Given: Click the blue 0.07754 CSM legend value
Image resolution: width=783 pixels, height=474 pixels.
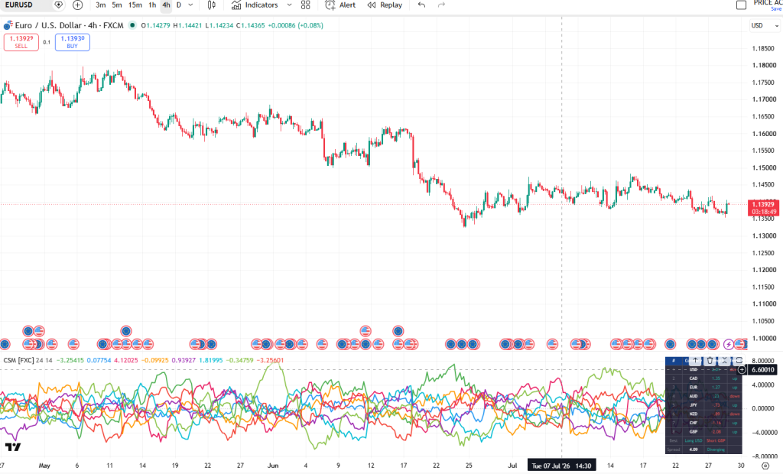Looking at the screenshot, I should tap(99, 360).
